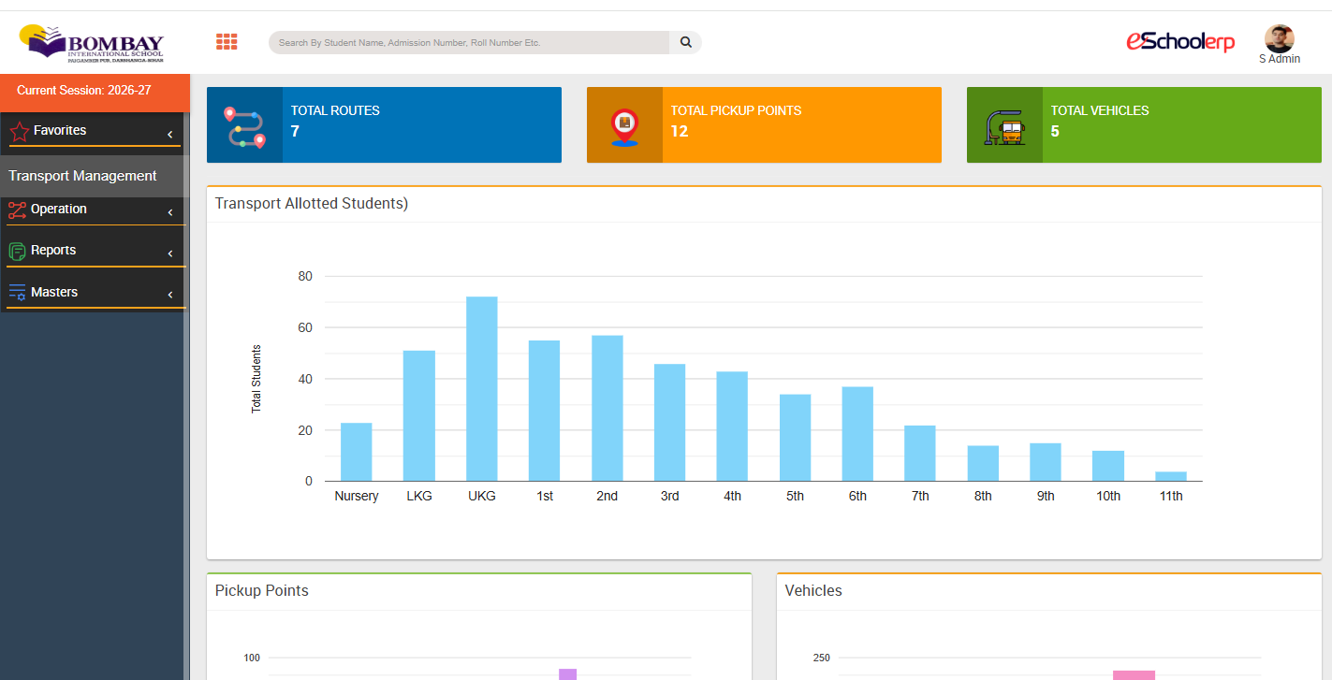Click the UKG bar in chart
Viewport: 1332px width, 680px height.
coord(482,389)
